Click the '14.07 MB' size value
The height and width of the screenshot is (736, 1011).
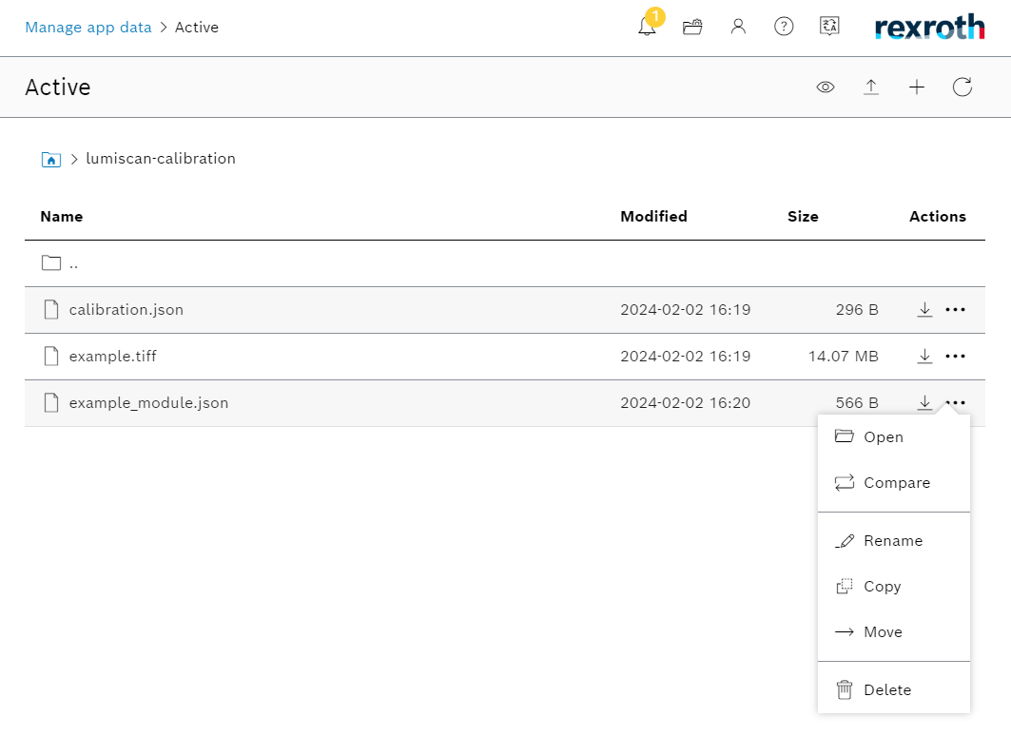point(844,357)
